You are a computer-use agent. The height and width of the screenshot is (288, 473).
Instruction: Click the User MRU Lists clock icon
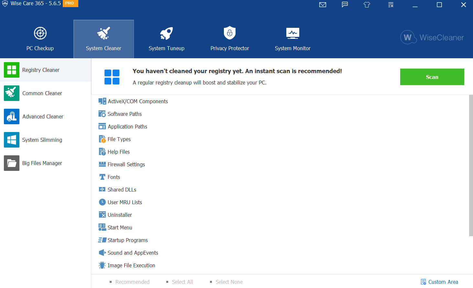[x=102, y=202]
